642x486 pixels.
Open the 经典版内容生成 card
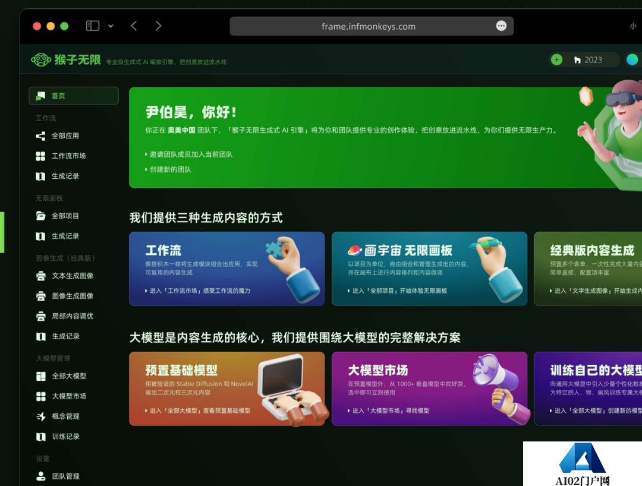pyautogui.click(x=588, y=269)
